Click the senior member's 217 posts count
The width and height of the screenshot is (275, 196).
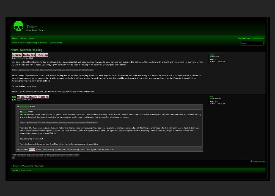[x=216, y=102]
